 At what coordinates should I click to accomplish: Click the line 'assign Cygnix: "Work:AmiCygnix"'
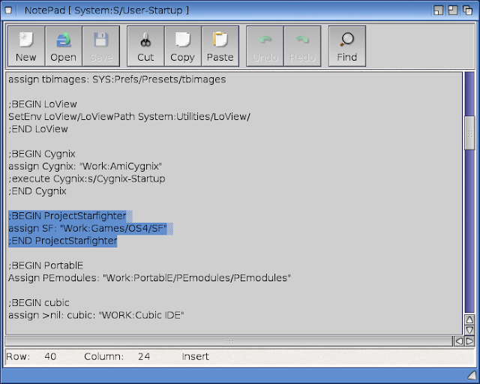click(85, 166)
